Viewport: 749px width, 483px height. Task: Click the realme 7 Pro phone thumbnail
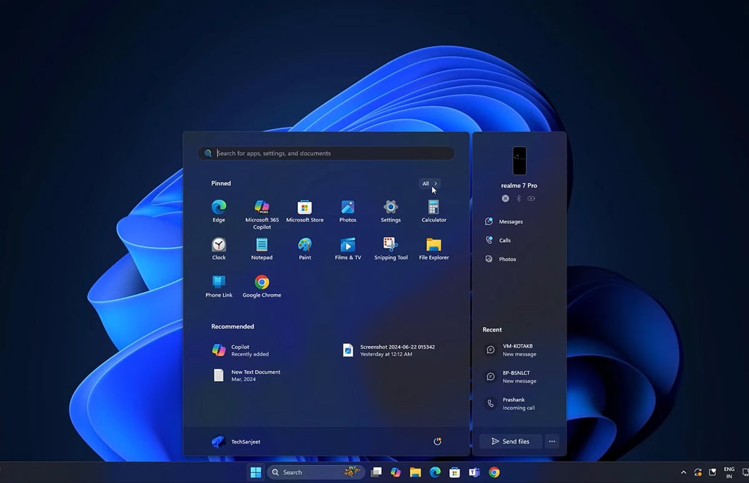519,161
